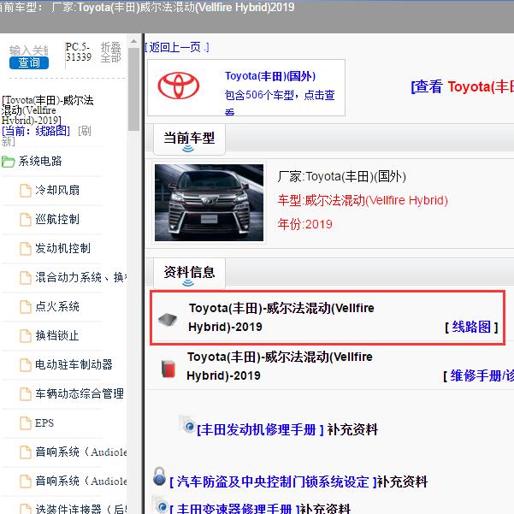Open the 车辆动态综合管理 tree item
Image resolution: width=514 pixels, height=514 pixels.
coord(80,393)
